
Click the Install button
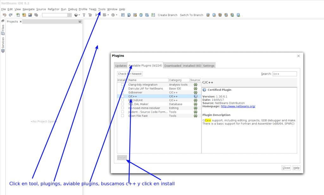tap(122, 158)
